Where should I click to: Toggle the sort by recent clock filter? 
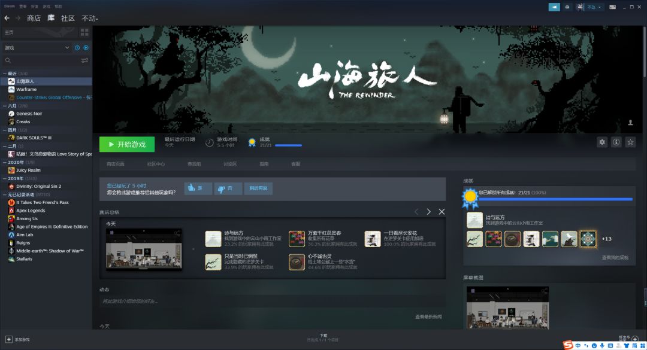coord(77,48)
